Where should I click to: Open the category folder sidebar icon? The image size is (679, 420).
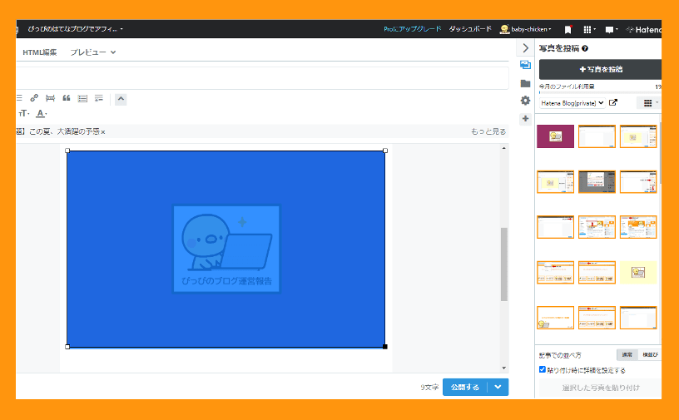525,83
